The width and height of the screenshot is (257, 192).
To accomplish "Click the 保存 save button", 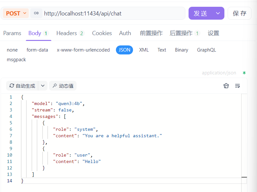I will point(240,13).
